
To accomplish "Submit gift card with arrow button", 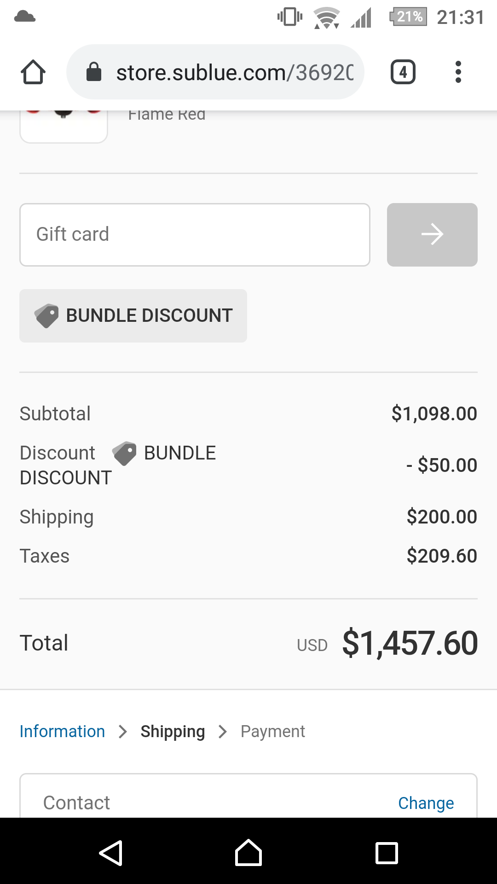I will (x=432, y=234).
